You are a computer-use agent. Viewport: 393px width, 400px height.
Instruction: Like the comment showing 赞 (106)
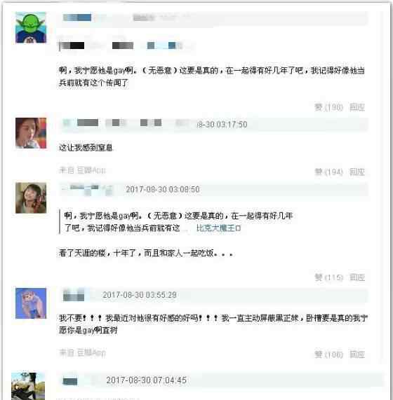[328, 354]
